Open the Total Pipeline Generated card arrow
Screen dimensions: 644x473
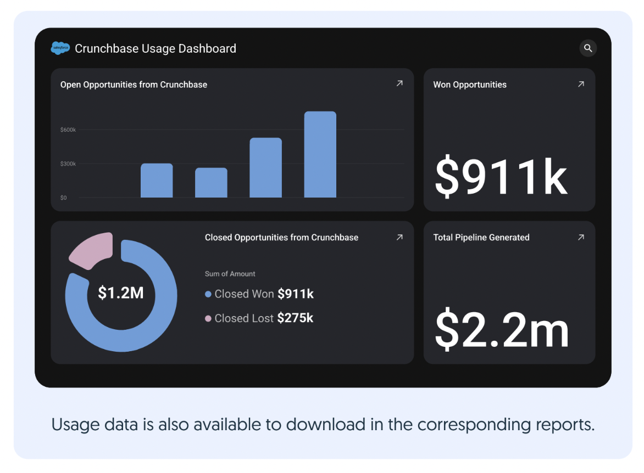pos(581,237)
